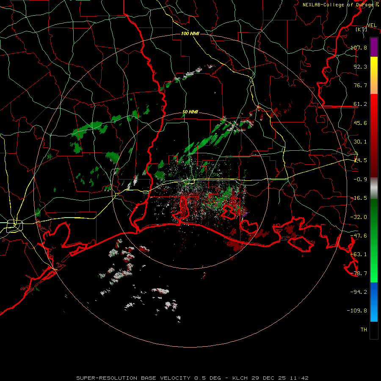Pick the yellow-orange segment of color bar

click(x=374, y=75)
